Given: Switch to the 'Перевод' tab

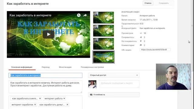Looking at the screenshot, I should [x=45, y=67].
